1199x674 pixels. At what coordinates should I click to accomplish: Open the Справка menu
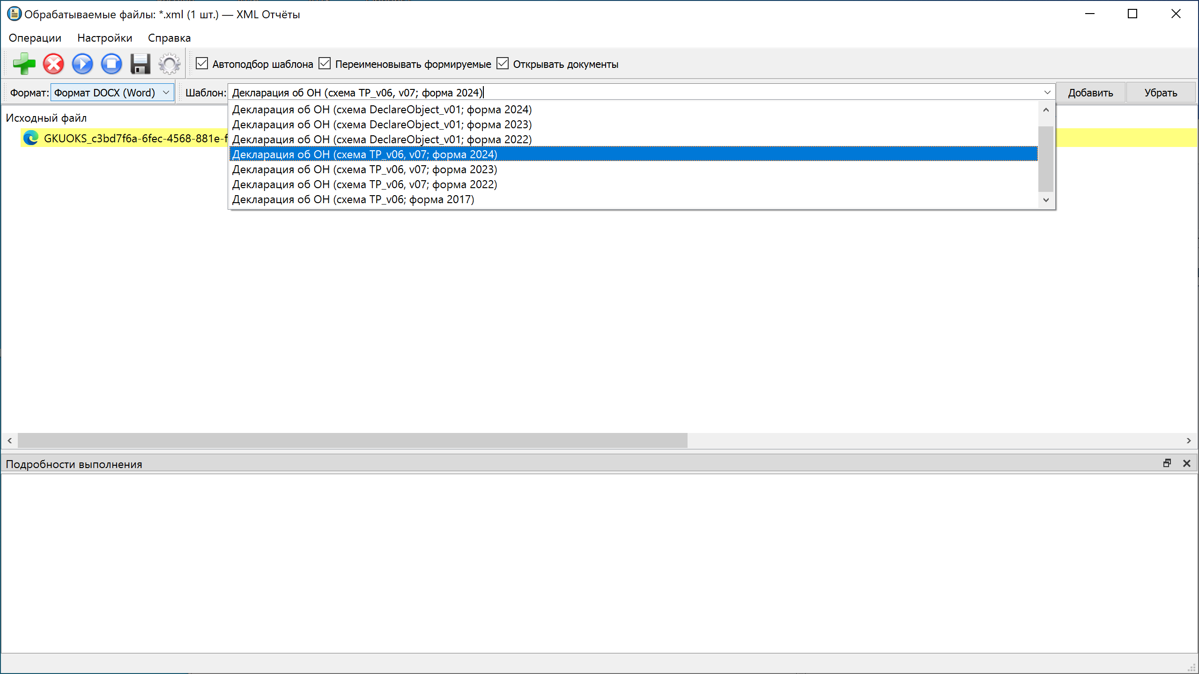pyautogui.click(x=170, y=38)
